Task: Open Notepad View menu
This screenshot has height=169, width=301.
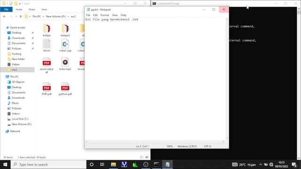Action: (115, 15)
